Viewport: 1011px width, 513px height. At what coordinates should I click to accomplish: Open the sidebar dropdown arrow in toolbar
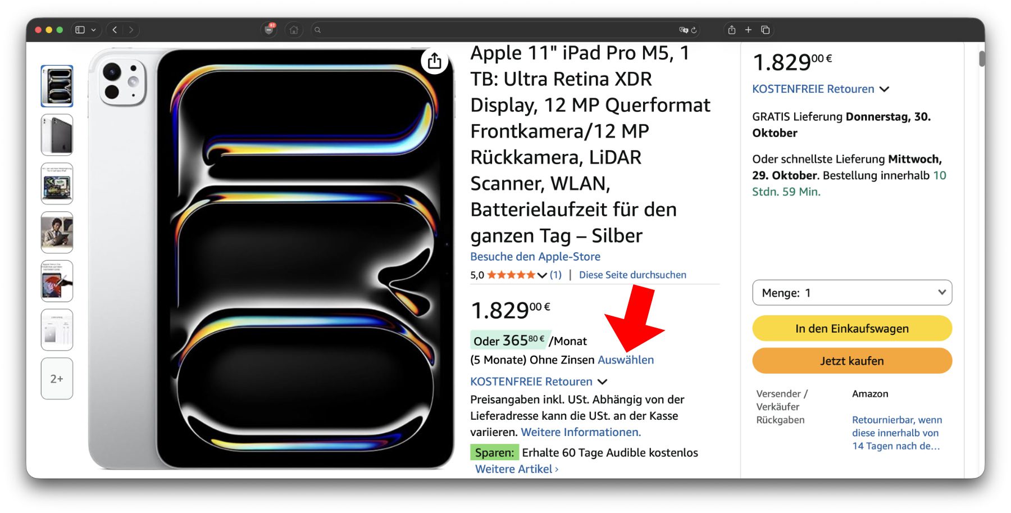tap(93, 30)
